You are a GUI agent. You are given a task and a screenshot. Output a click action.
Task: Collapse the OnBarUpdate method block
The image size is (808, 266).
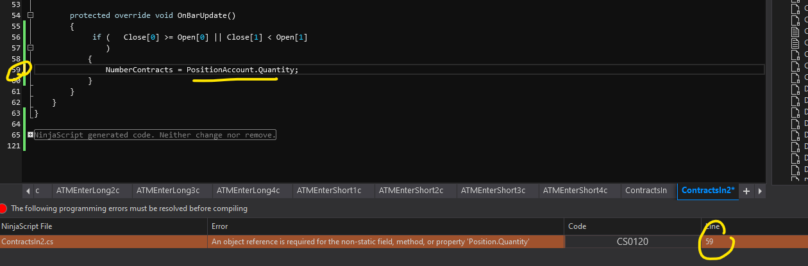[x=30, y=15]
